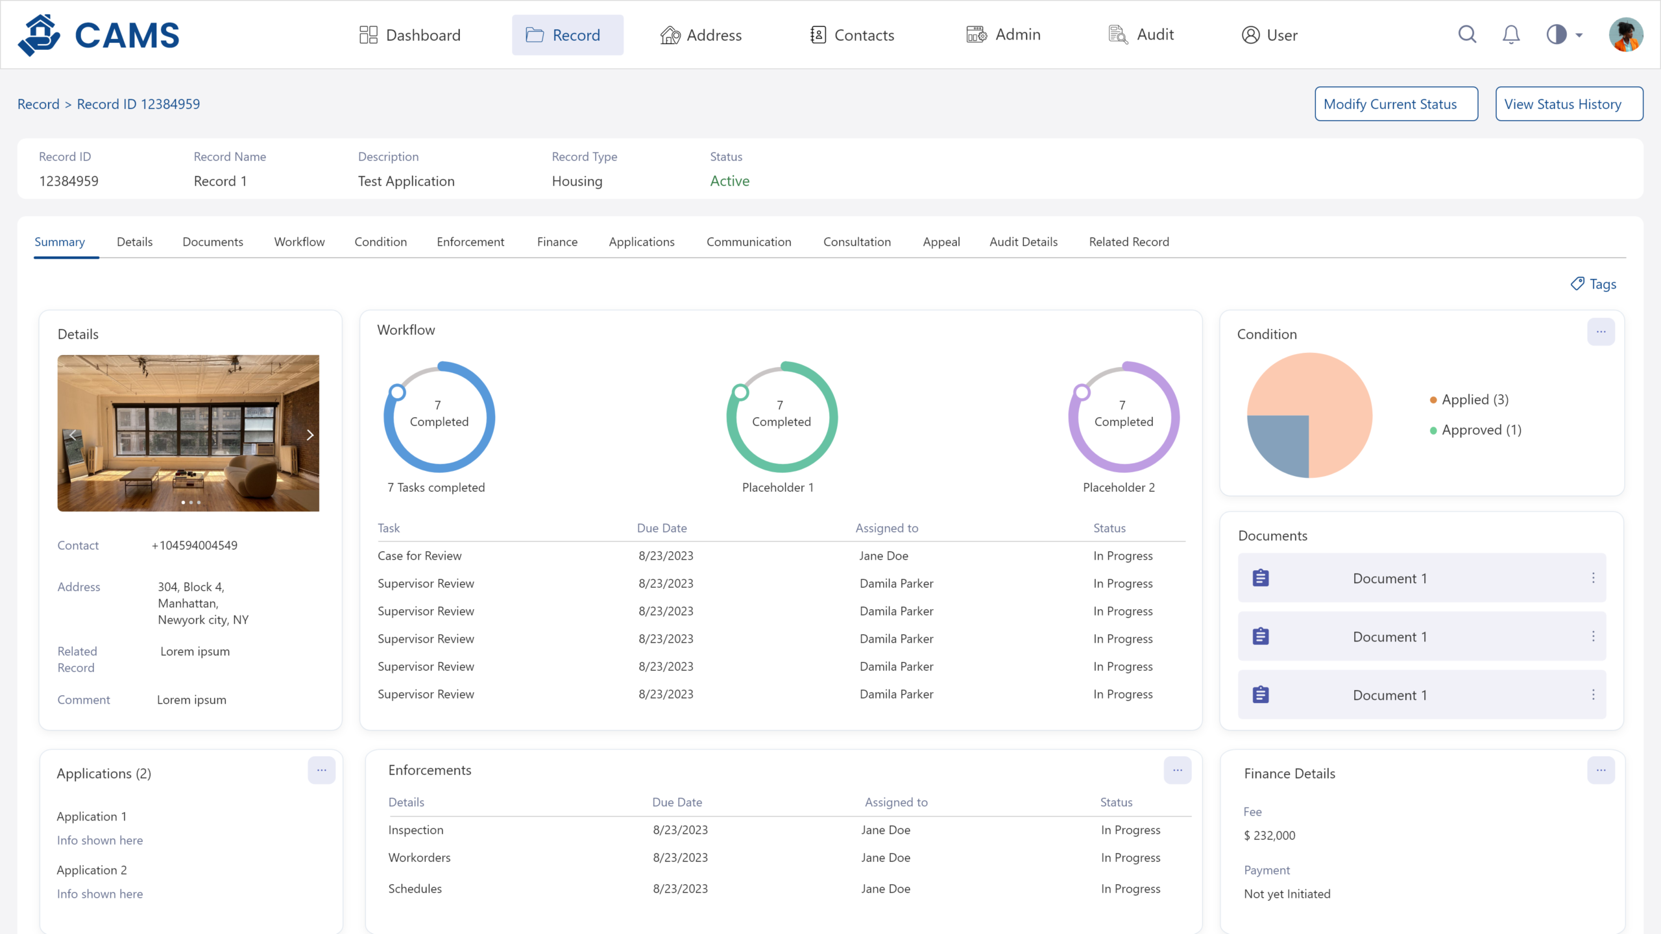Open the kebab menu of the third document

(x=1593, y=695)
